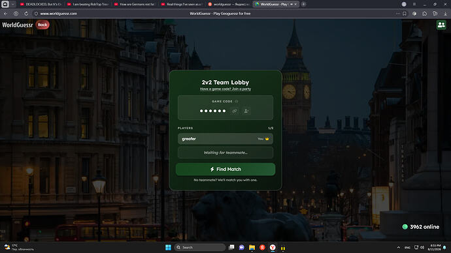Switch to the 'worldguessr — Яндекс' tab
451x253 pixels.
pos(229,5)
